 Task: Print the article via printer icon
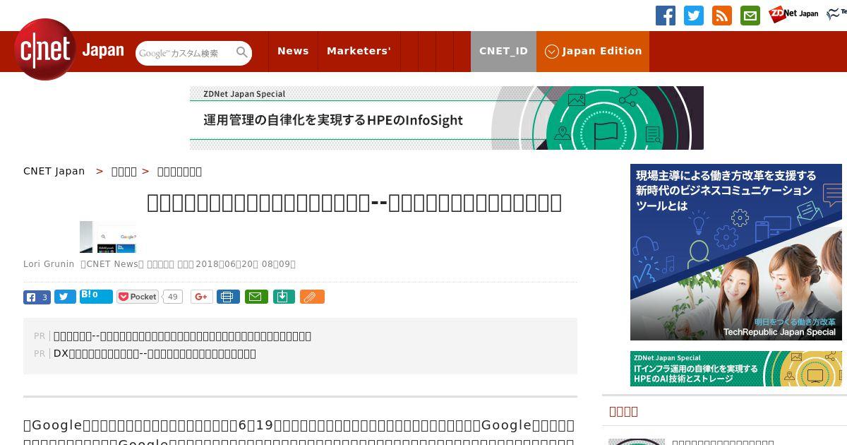pos(228,297)
